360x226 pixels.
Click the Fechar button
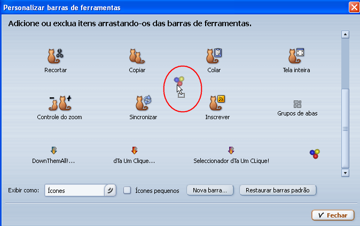(333, 215)
